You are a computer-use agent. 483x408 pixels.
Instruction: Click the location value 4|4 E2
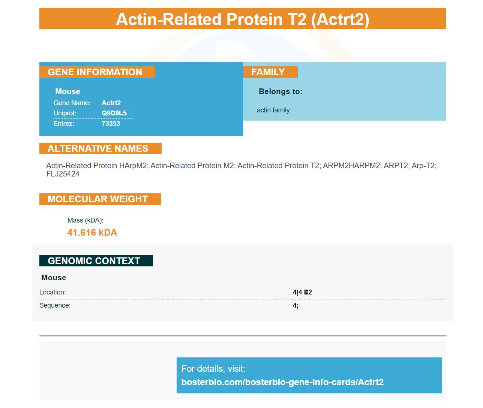tap(302, 292)
